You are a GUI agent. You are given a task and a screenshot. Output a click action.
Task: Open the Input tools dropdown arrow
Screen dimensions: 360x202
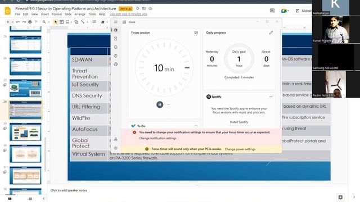(107, 22)
